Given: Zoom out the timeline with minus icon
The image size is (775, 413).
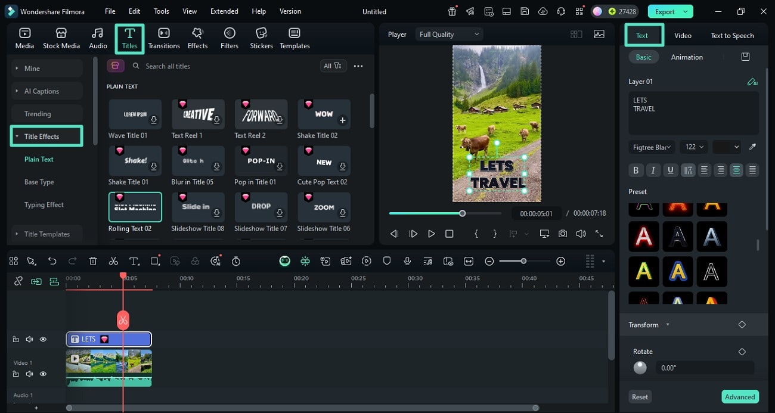Looking at the screenshot, I should [489, 261].
